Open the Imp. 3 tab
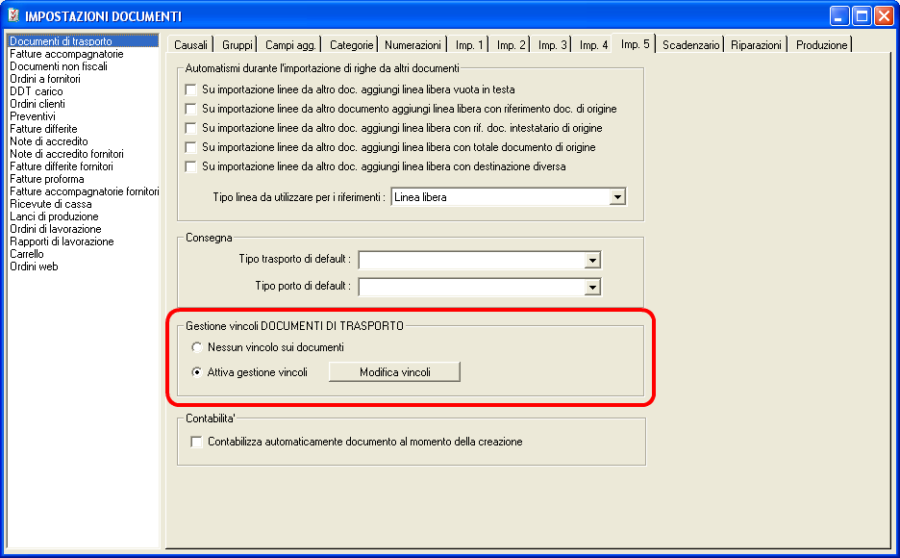Viewport: 900px width, 558px height. click(x=552, y=45)
